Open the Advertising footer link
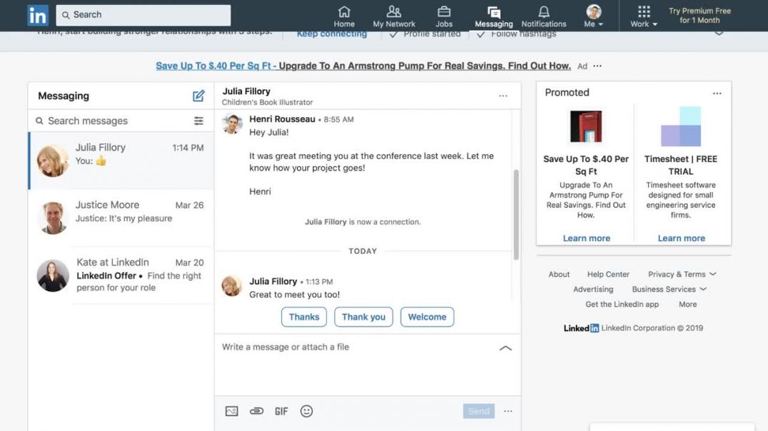Viewport: 768px width, 431px height. [x=593, y=290]
